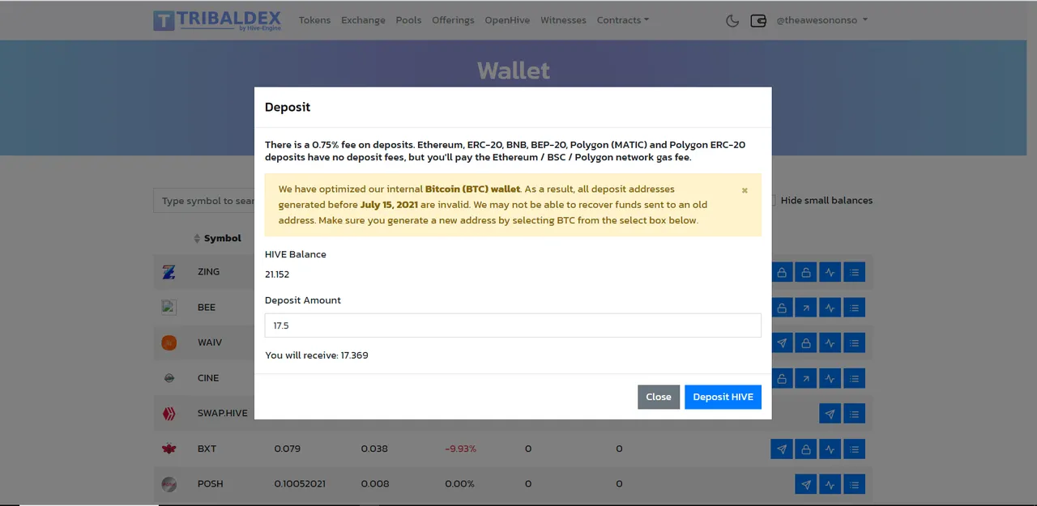The height and width of the screenshot is (506, 1037).
Task: Click the delegate arrow icon for BEE
Action: pyautogui.click(x=805, y=308)
